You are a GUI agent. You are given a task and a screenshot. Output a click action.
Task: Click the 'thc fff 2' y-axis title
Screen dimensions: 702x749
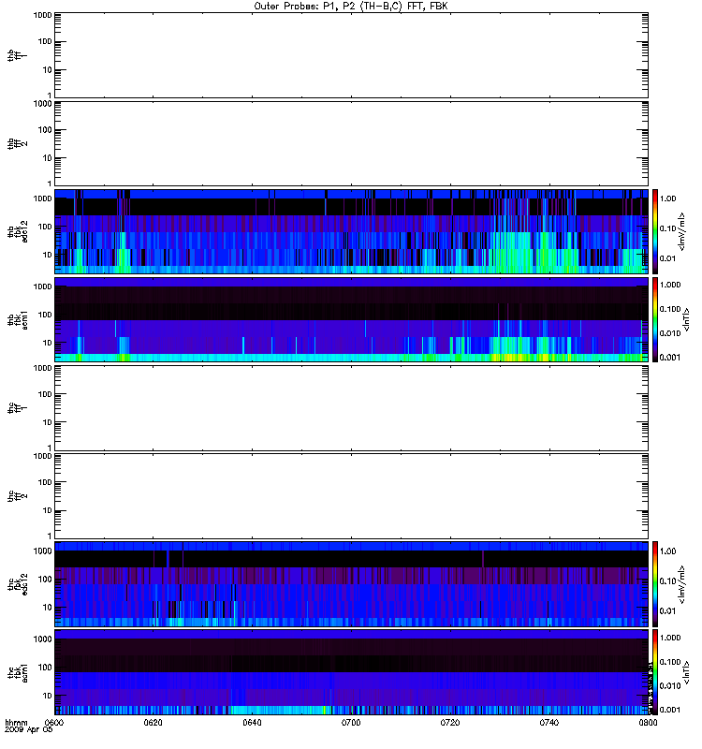pyautogui.click(x=18, y=496)
